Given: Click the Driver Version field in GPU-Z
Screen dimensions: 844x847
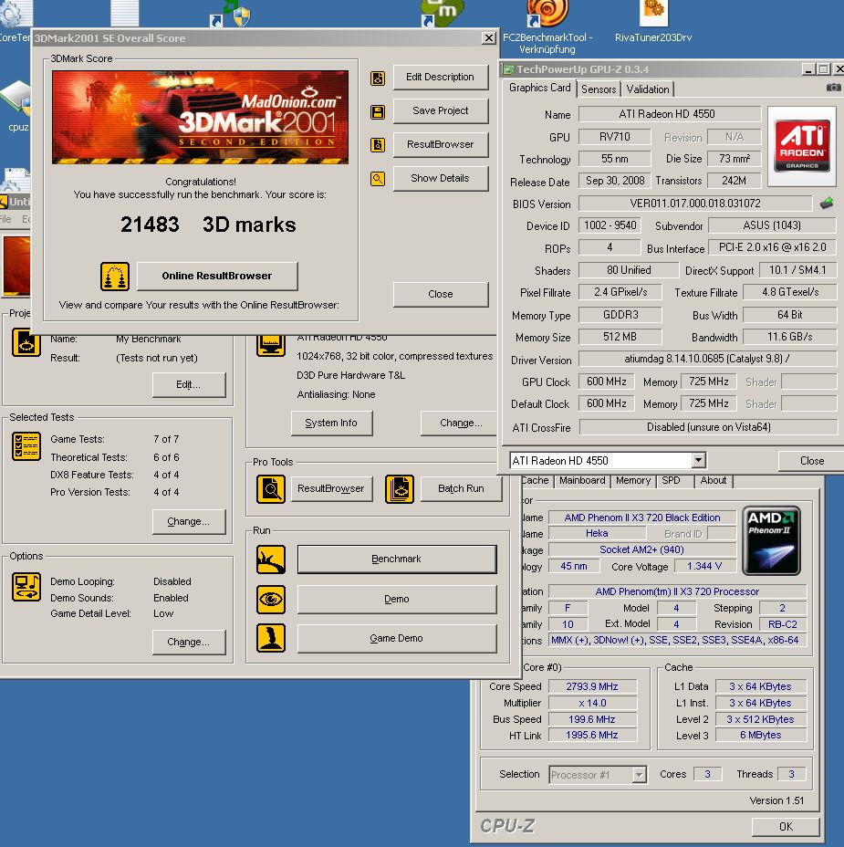Looking at the screenshot, I should (707, 359).
